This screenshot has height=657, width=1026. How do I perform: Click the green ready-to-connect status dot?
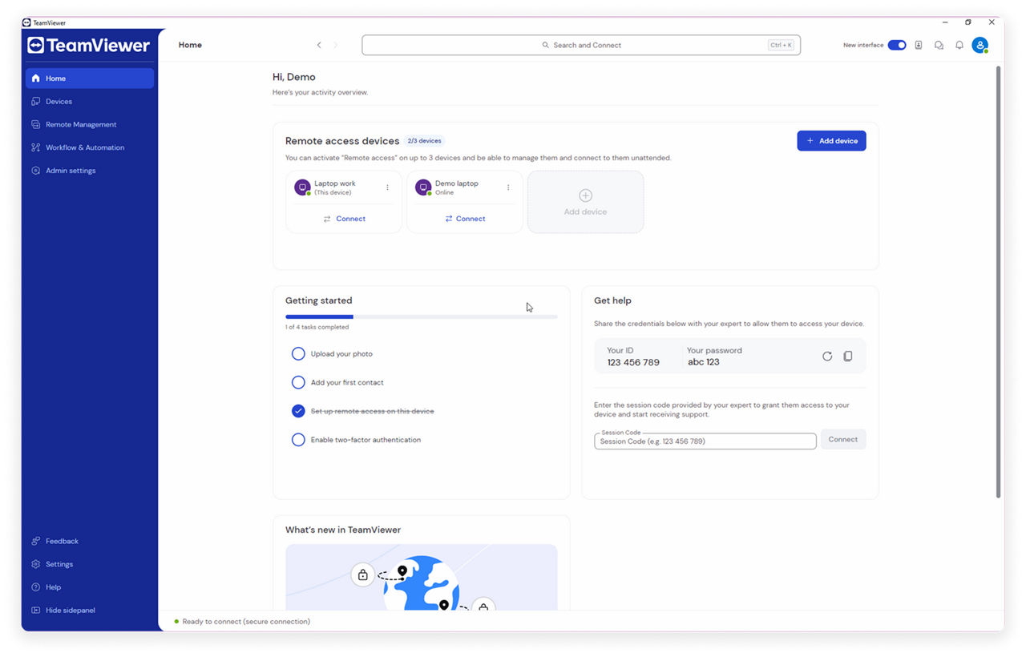[176, 622]
